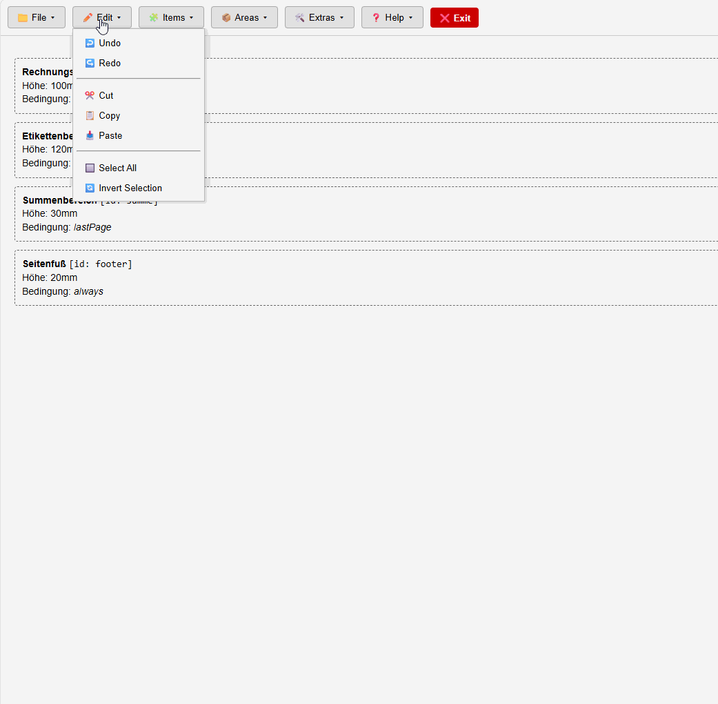Click the Undo arrow icon
The image size is (718, 704).
pos(90,43)
